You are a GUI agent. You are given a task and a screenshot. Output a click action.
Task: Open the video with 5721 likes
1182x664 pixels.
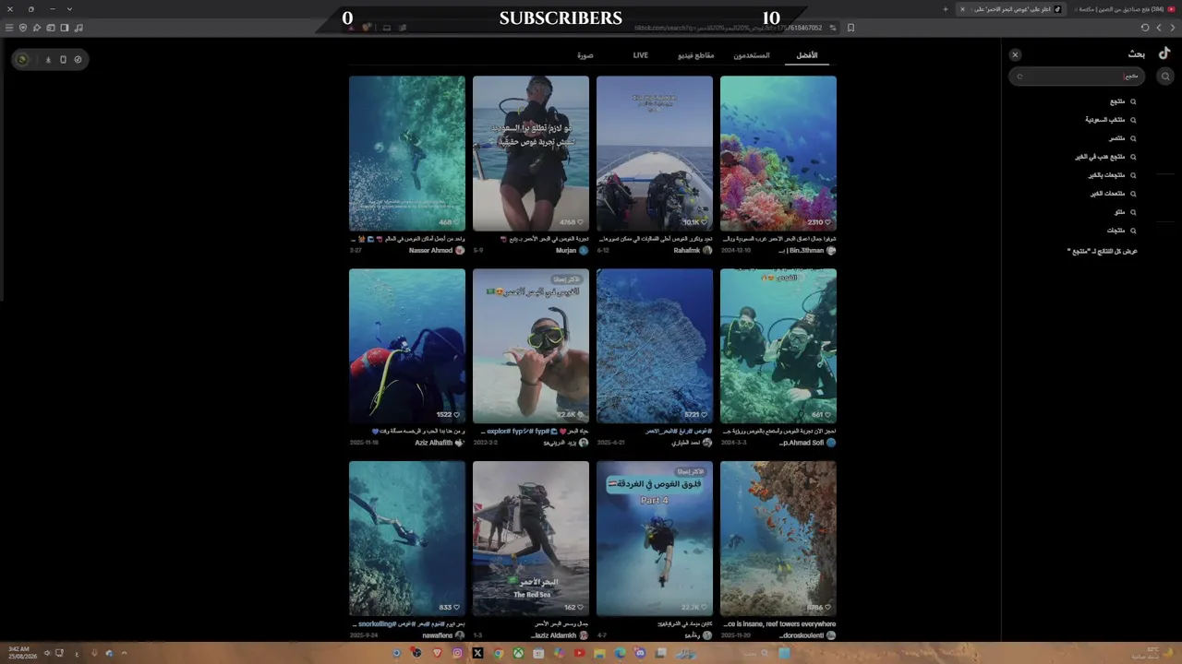tap(655, 346)
